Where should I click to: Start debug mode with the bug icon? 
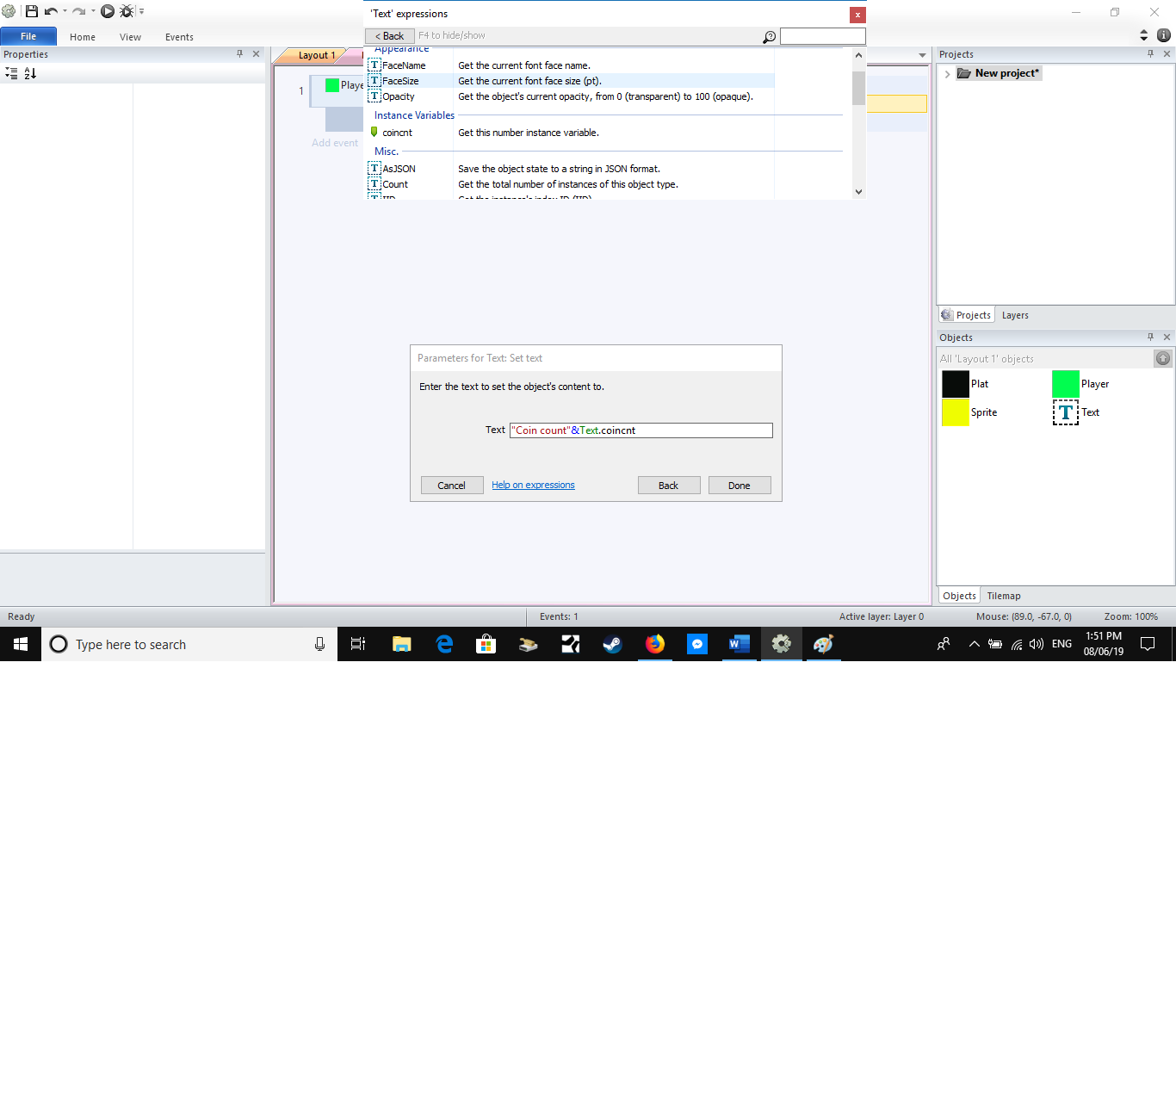point(127,11)
